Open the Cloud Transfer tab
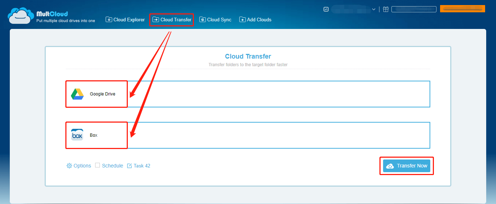This screenshot has height=204, width=496. (x=172, y=20)
